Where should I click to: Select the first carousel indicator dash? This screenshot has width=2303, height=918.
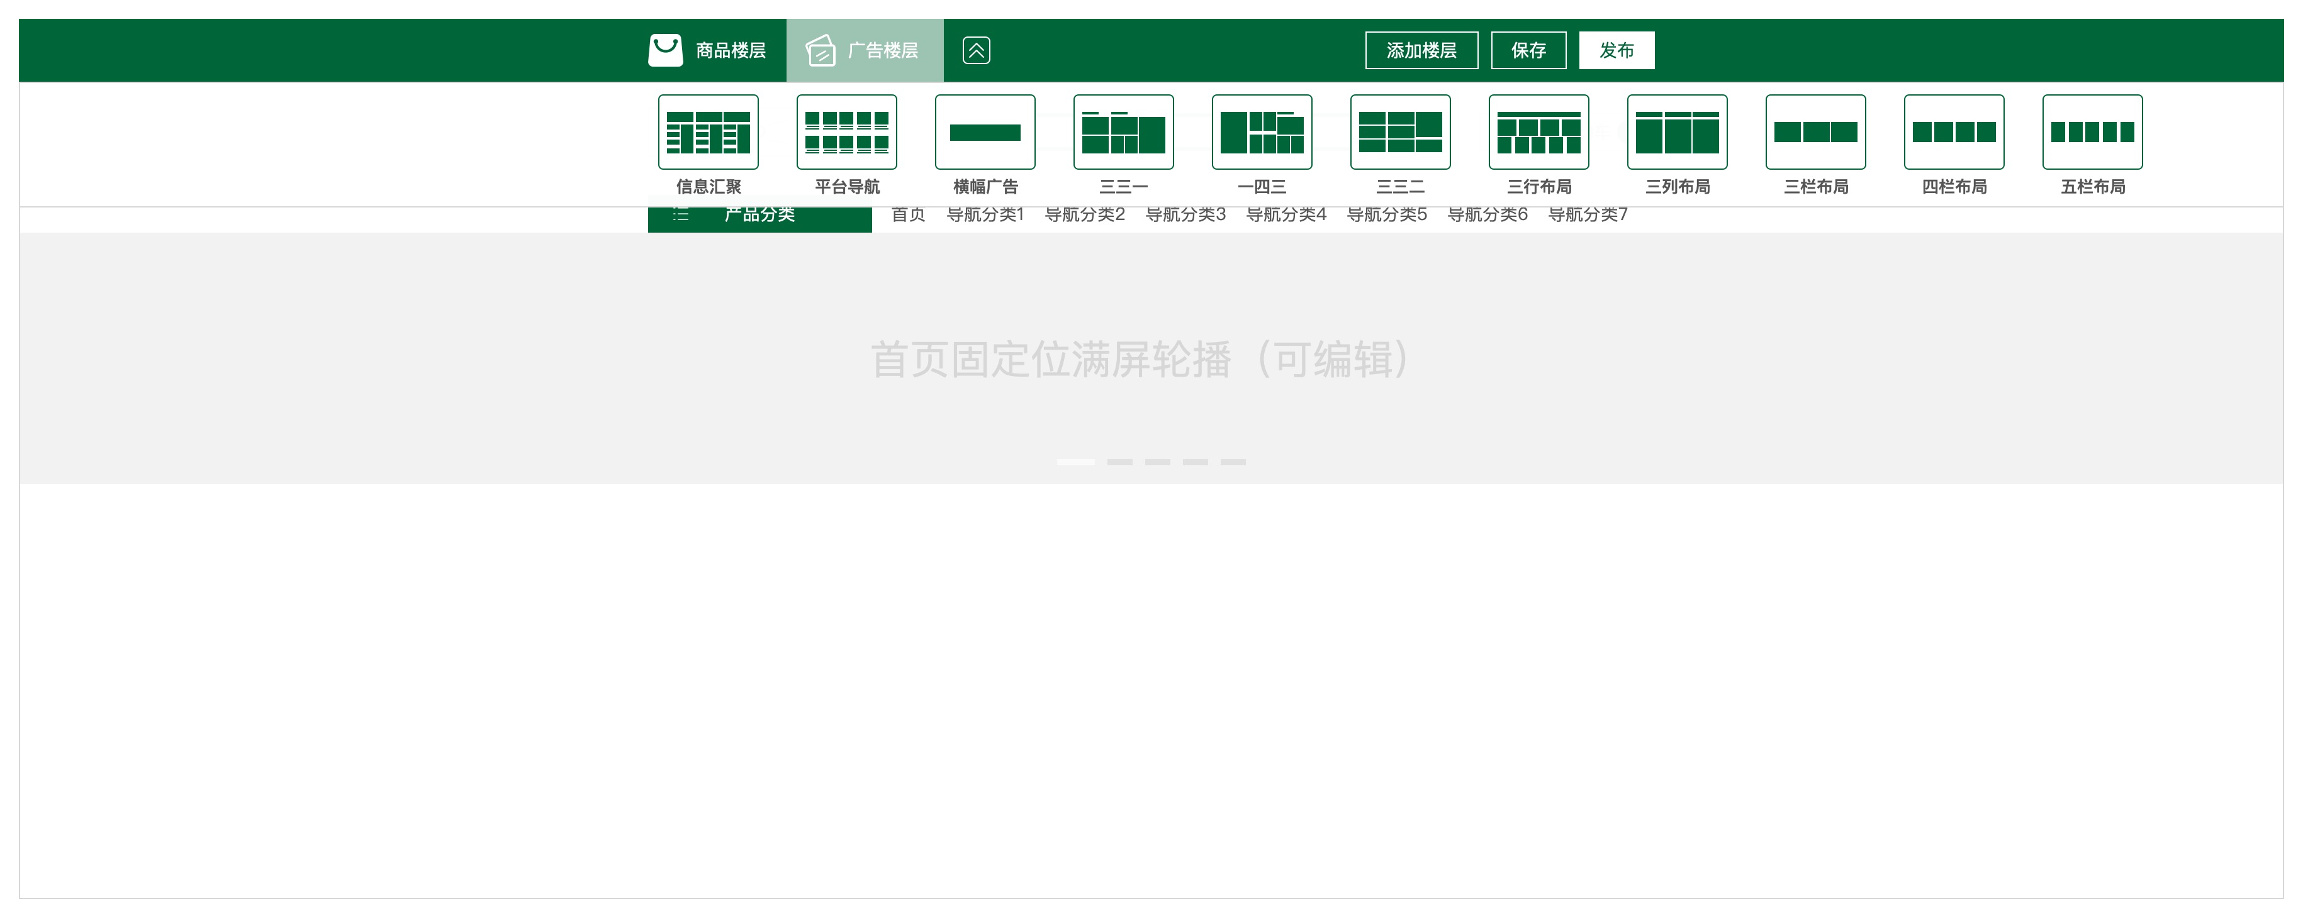click(x=1075, y=462)
